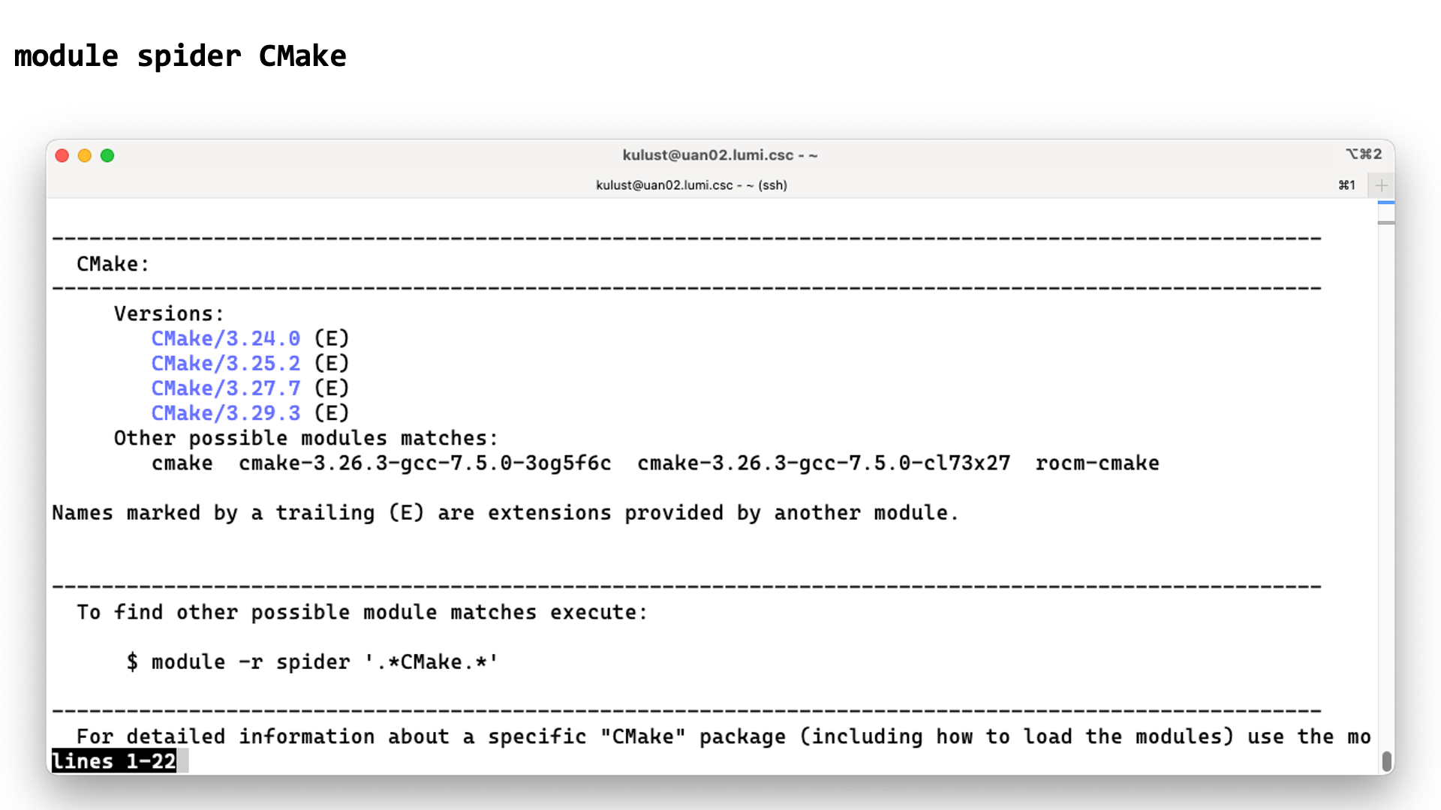Click the new tab plus button
The image size is (1441, 810).
1381,184
